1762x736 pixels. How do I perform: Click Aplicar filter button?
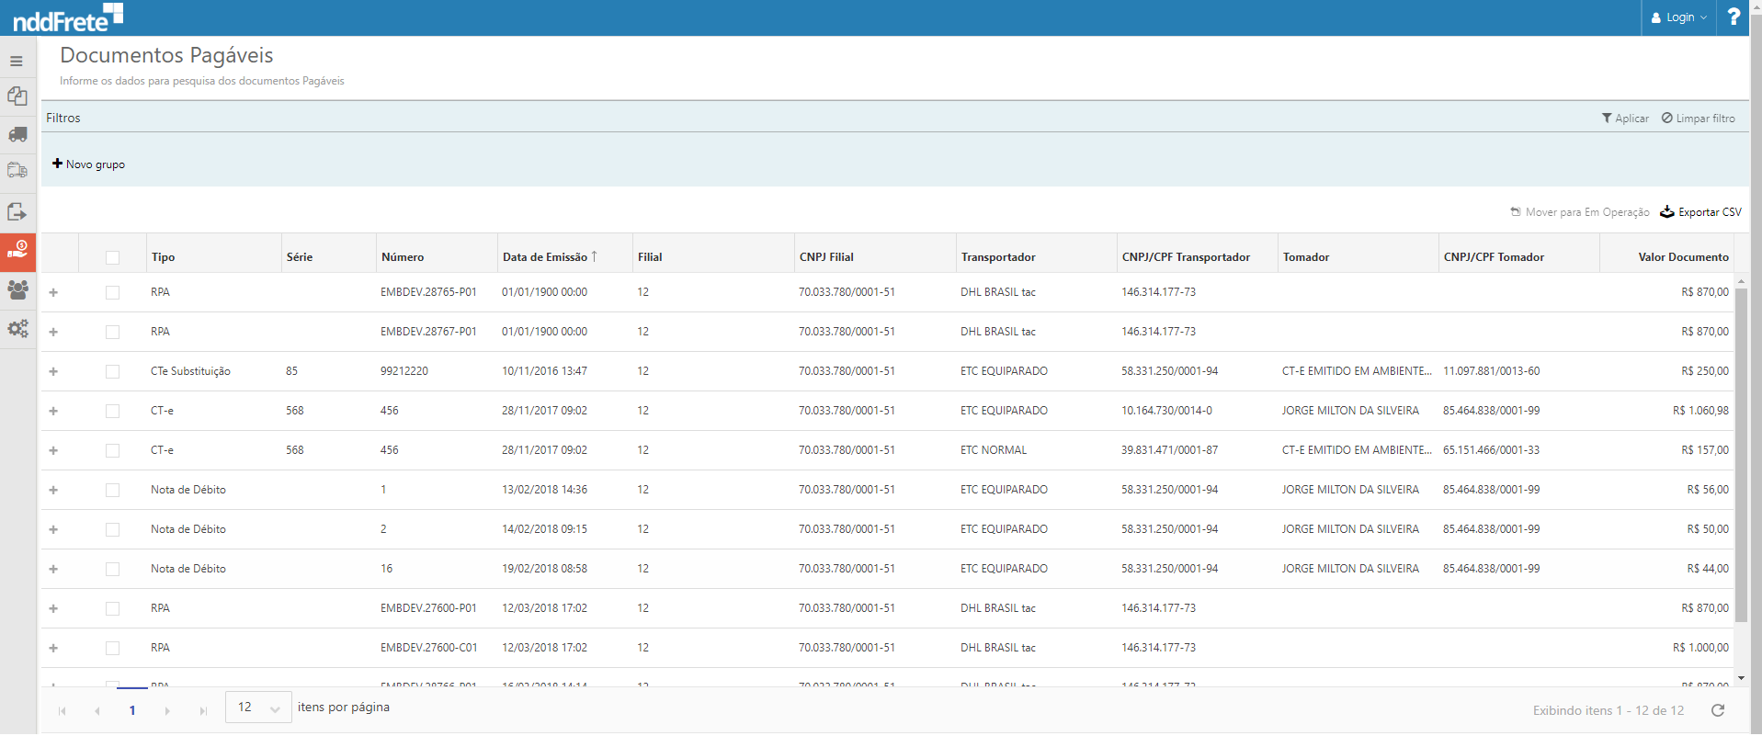[x=1625, y=119]
